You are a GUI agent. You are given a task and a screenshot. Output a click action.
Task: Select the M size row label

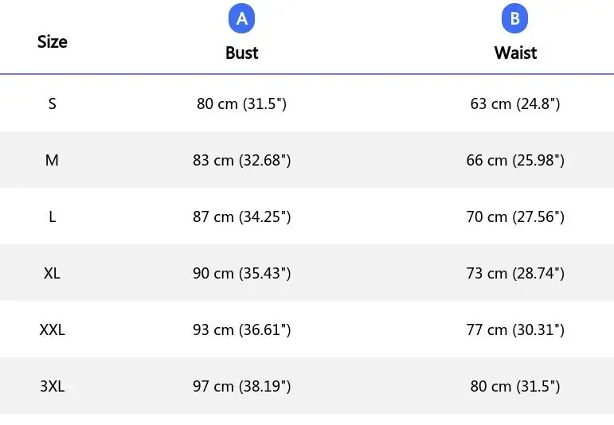[52, 160]
